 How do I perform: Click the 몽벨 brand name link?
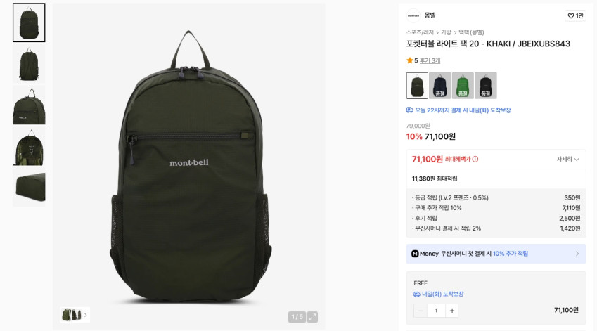pyautogui.click(x=430, y=15)
